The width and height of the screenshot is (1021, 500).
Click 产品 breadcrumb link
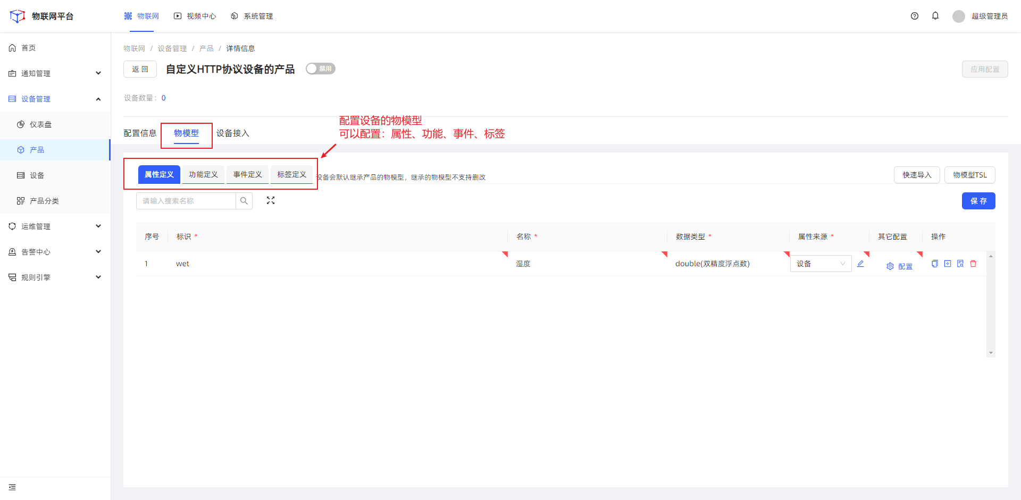click(206, 48)
